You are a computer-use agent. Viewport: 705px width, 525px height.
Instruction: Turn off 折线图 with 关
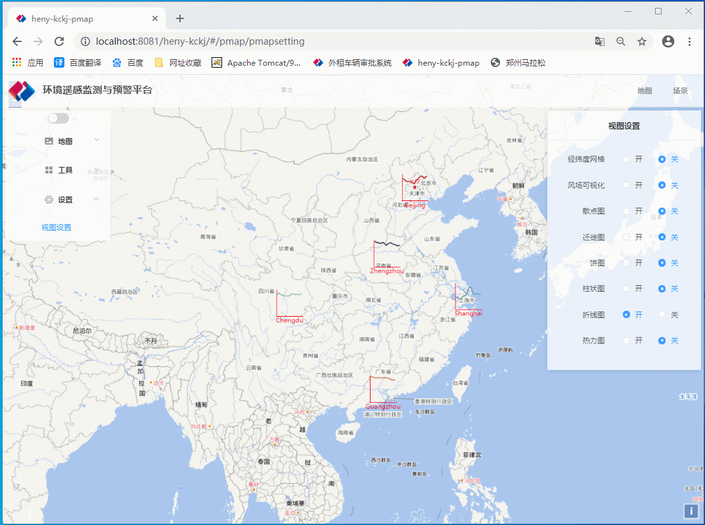pyautogui.click(x=668, y=315)
